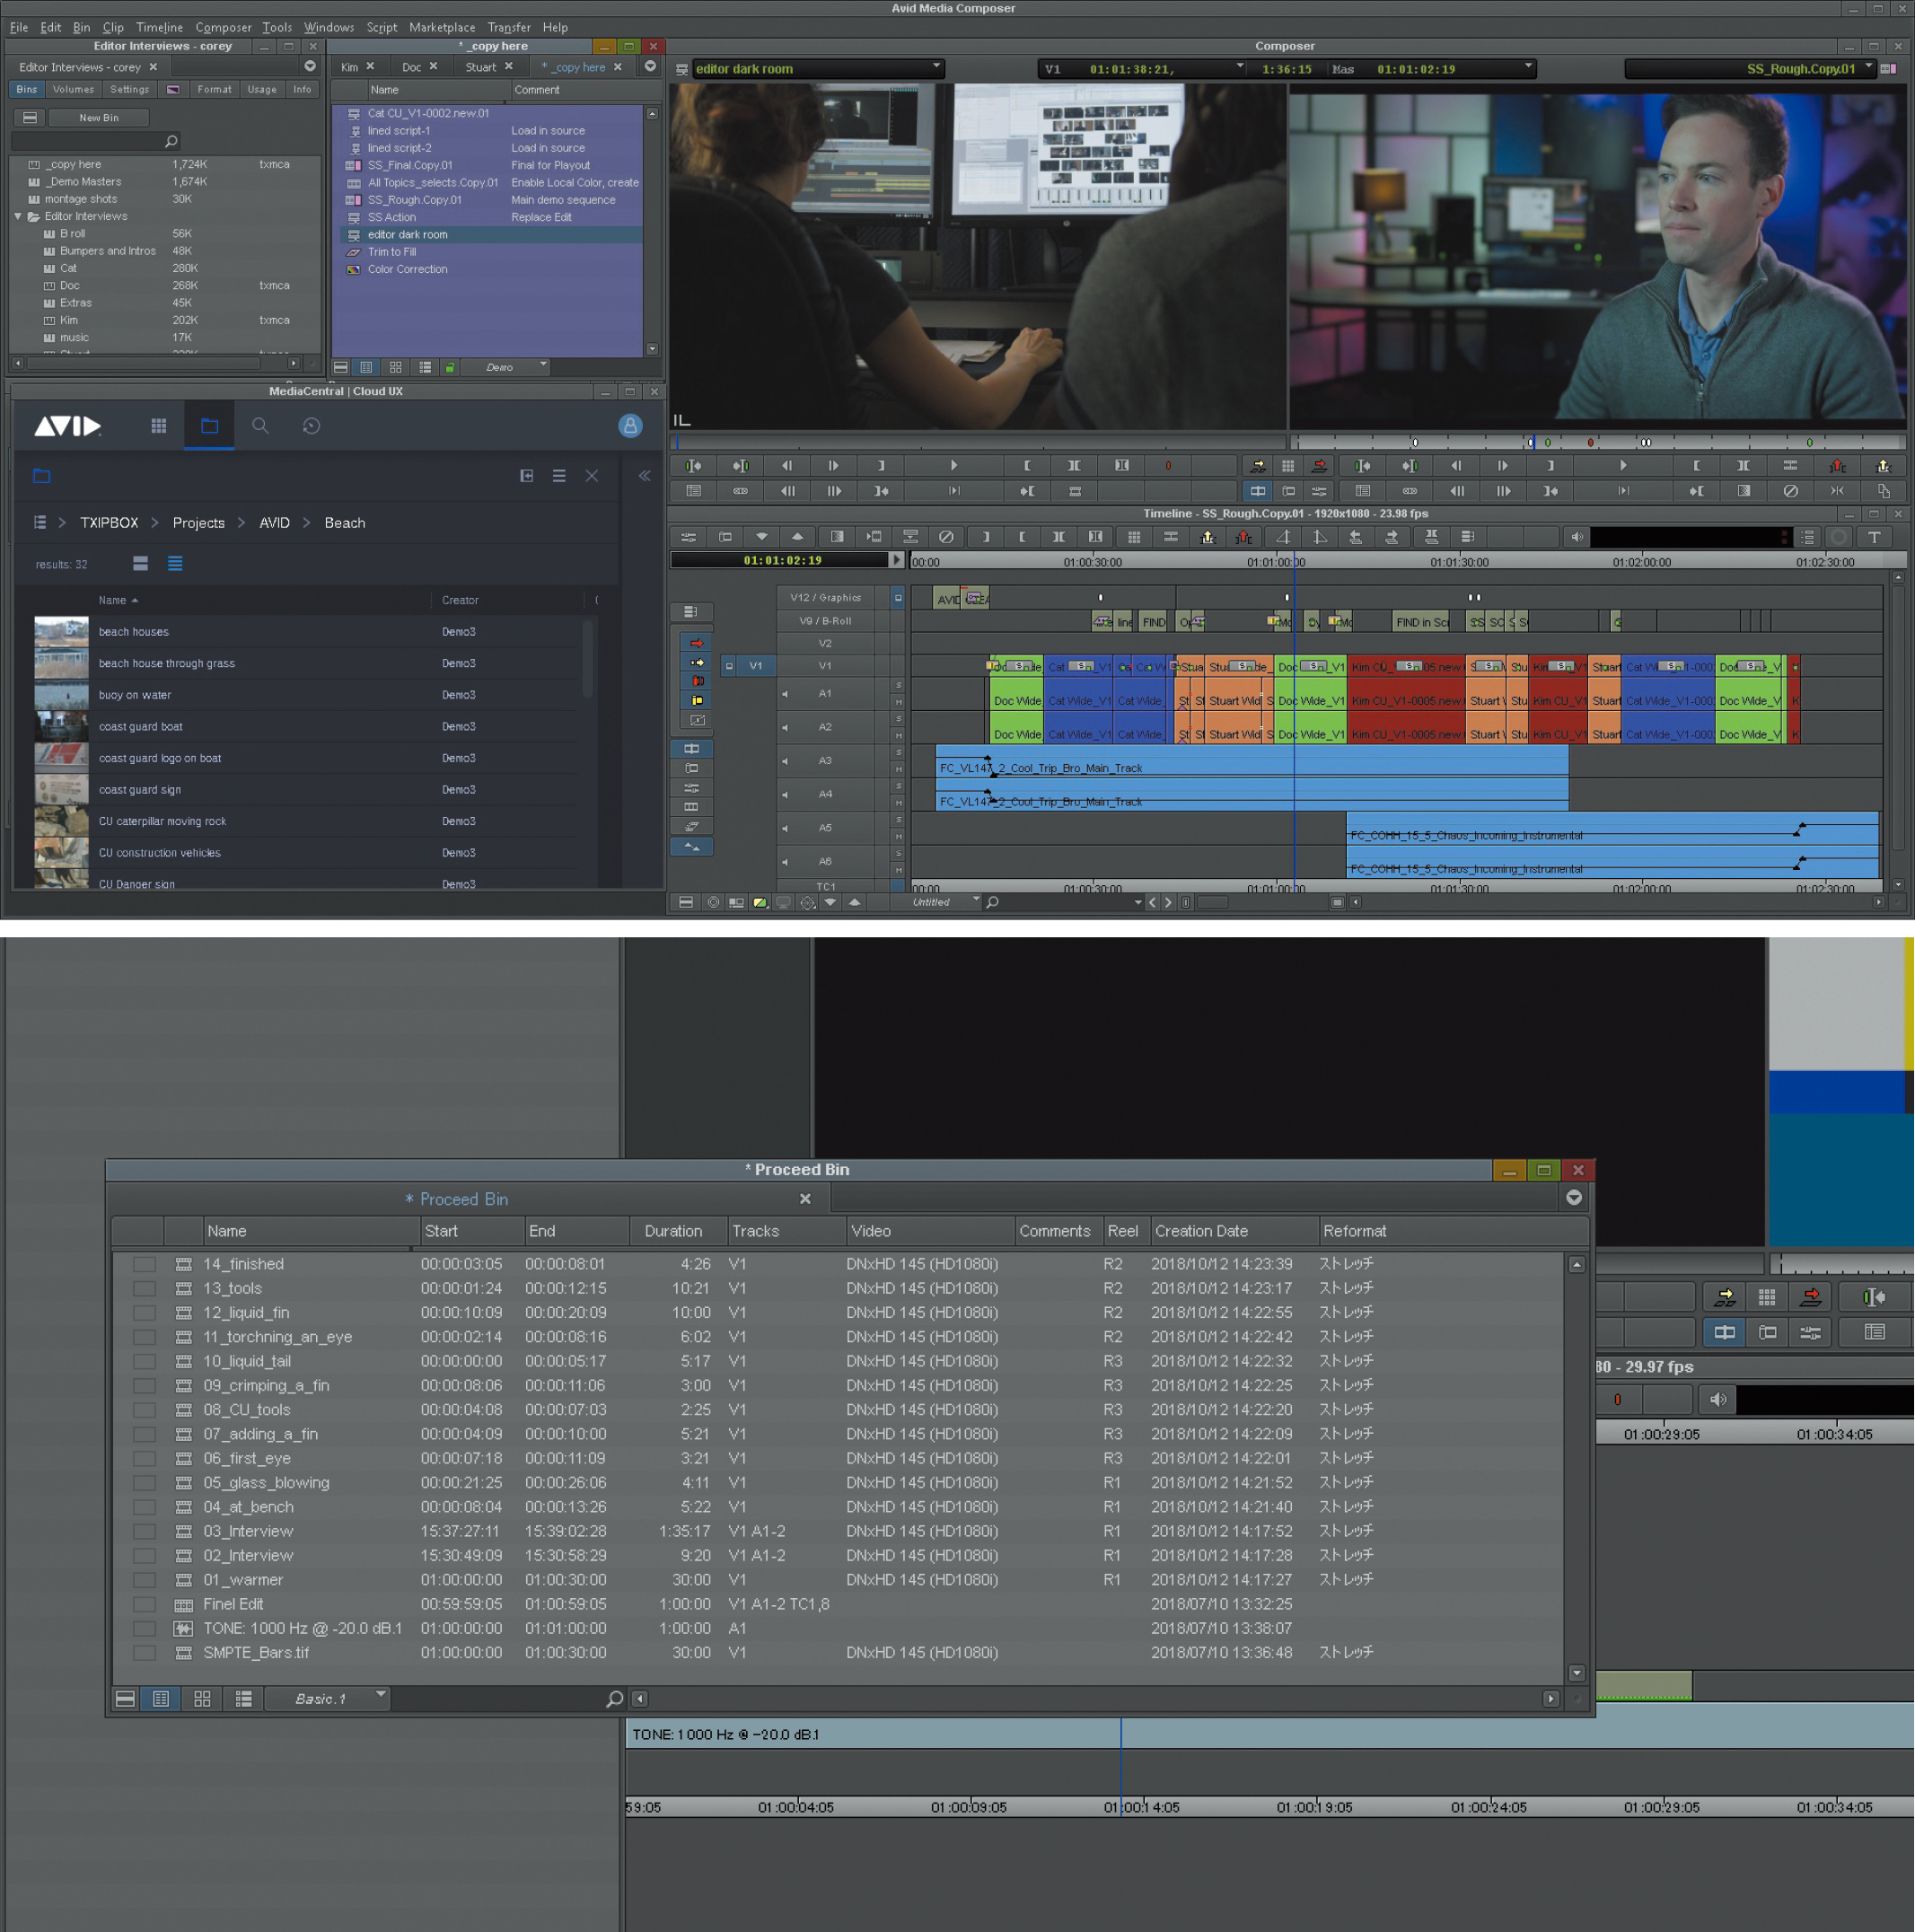Screen dimensions: 1915x1932
Task: Switch MediaCentral results to card view
Action: pos(141,564)
